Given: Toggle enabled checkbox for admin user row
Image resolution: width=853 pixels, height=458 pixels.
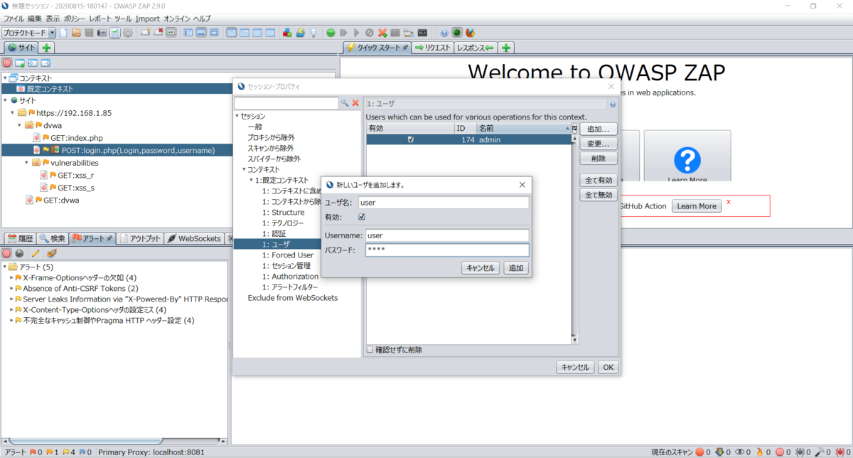Looking at the screenshot, I should pyautogui.click(x=411, y=140).
